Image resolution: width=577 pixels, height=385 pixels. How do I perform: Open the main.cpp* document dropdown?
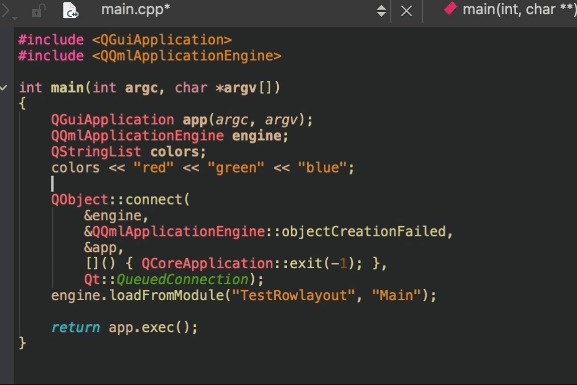[135, 10]
